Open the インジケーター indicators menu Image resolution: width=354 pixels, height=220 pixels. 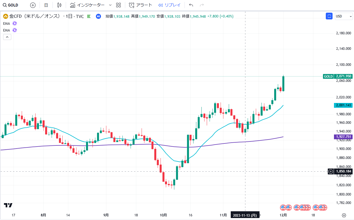[x=87, y=5]
